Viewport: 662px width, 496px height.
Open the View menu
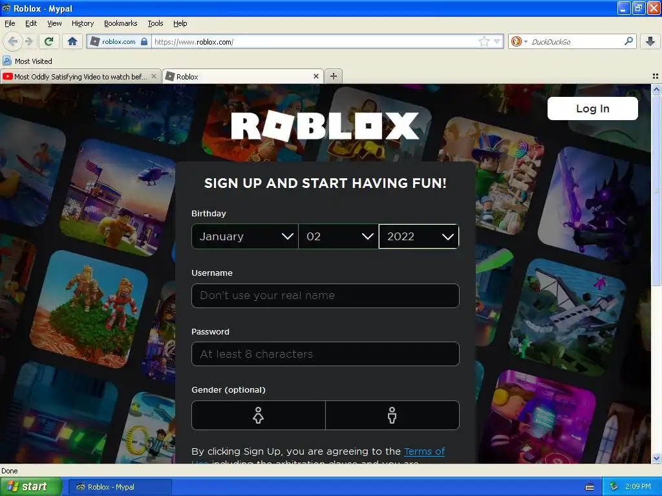(x=54, y=23)
